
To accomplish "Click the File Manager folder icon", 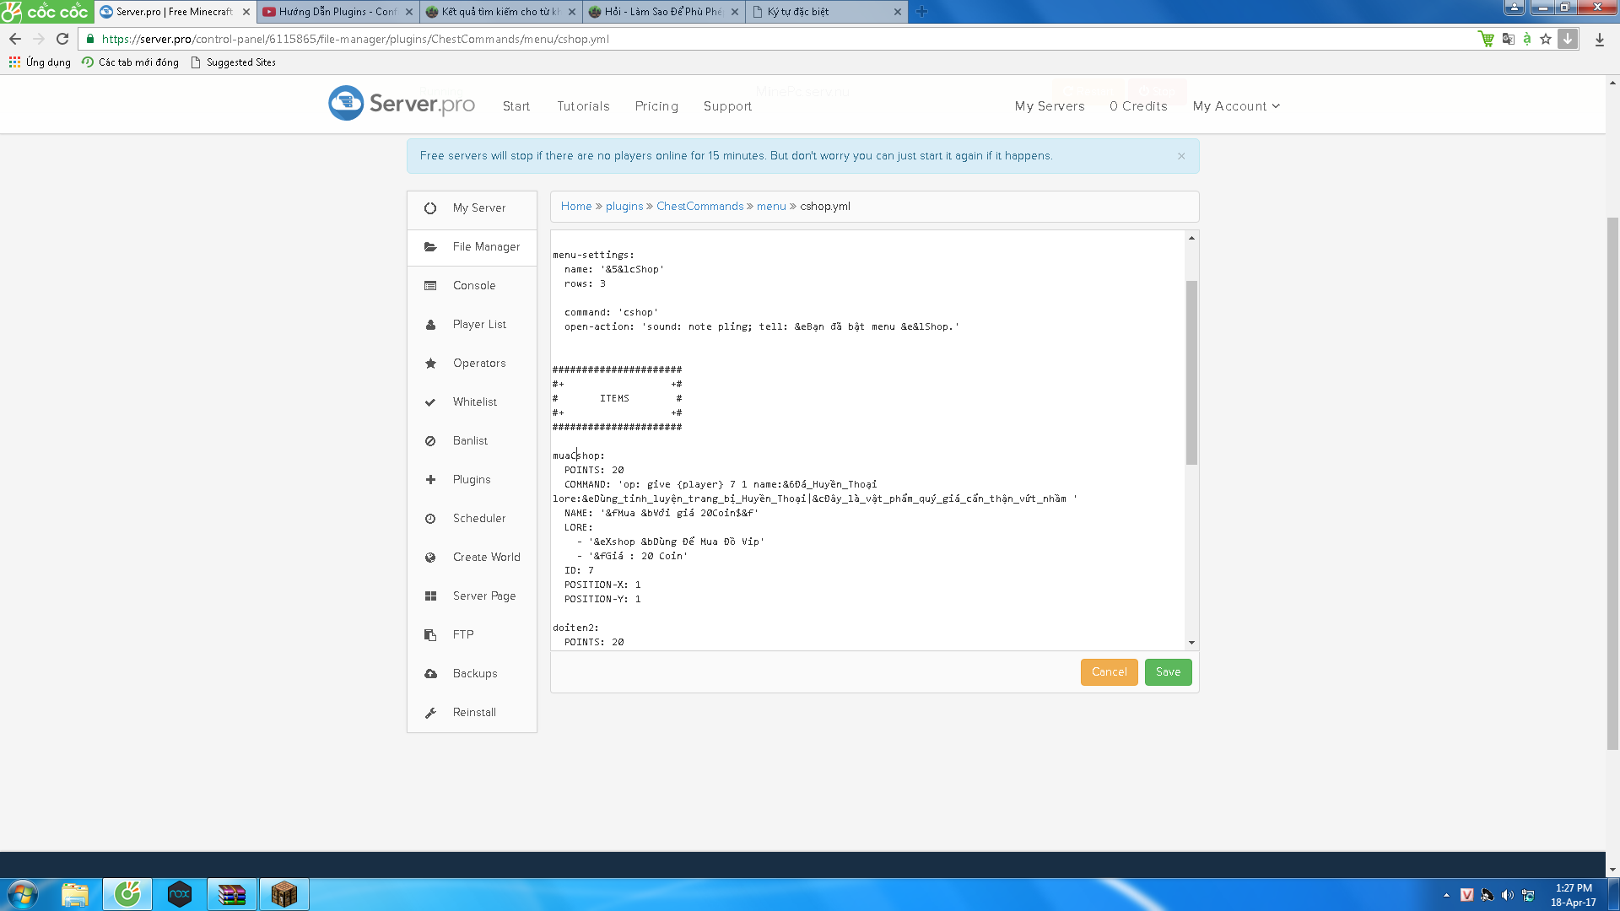I will pyautogui.click(x=430, y=247).
